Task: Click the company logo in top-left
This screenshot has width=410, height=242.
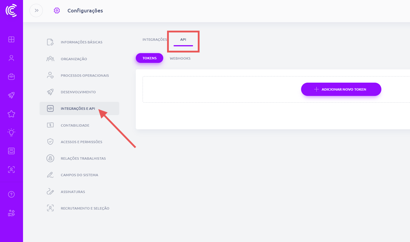Action: click(11, 11)
